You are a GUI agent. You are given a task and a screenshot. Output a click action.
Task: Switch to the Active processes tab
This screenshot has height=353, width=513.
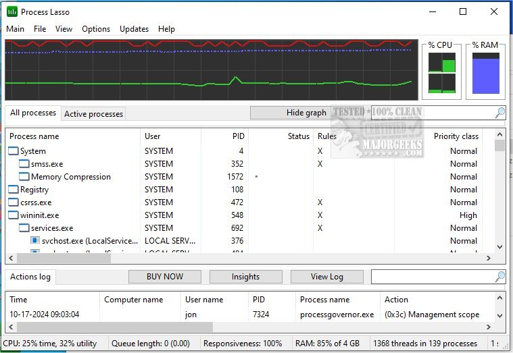(x=93, y=114)
